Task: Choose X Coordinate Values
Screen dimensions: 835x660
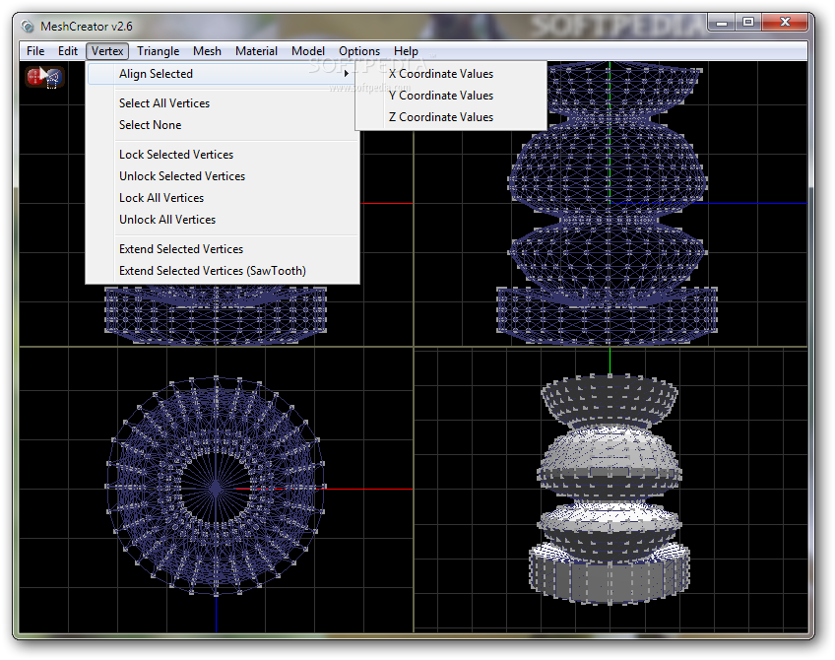Action: click(x=451, y=74)
